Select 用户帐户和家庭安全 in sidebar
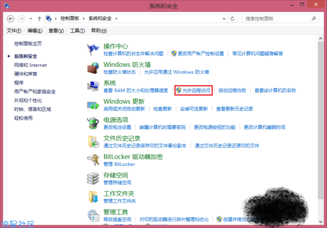 click(35, 92)
